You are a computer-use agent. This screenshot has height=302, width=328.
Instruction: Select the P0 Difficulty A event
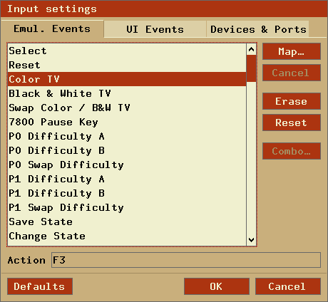[x=127, y=136]
